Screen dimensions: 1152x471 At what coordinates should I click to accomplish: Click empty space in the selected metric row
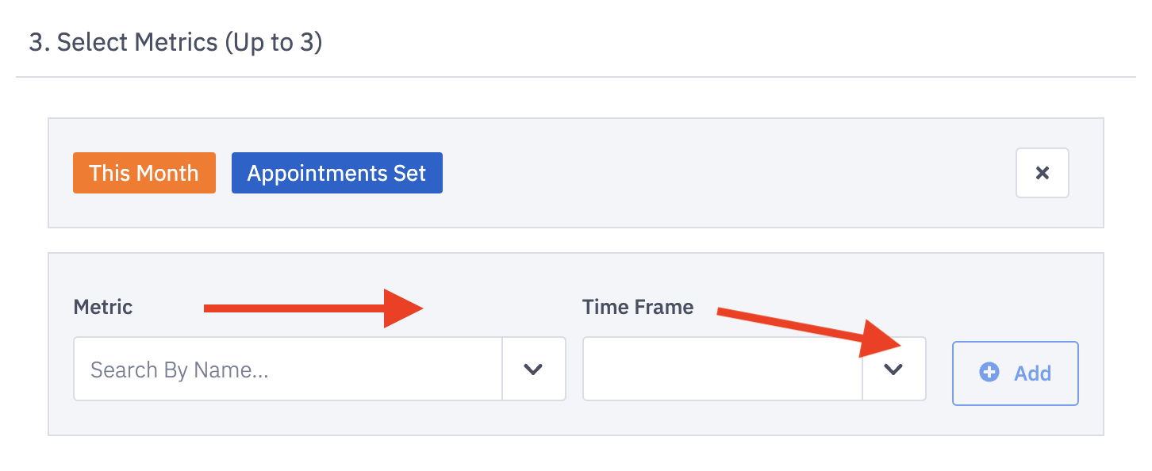coord(714,173)
